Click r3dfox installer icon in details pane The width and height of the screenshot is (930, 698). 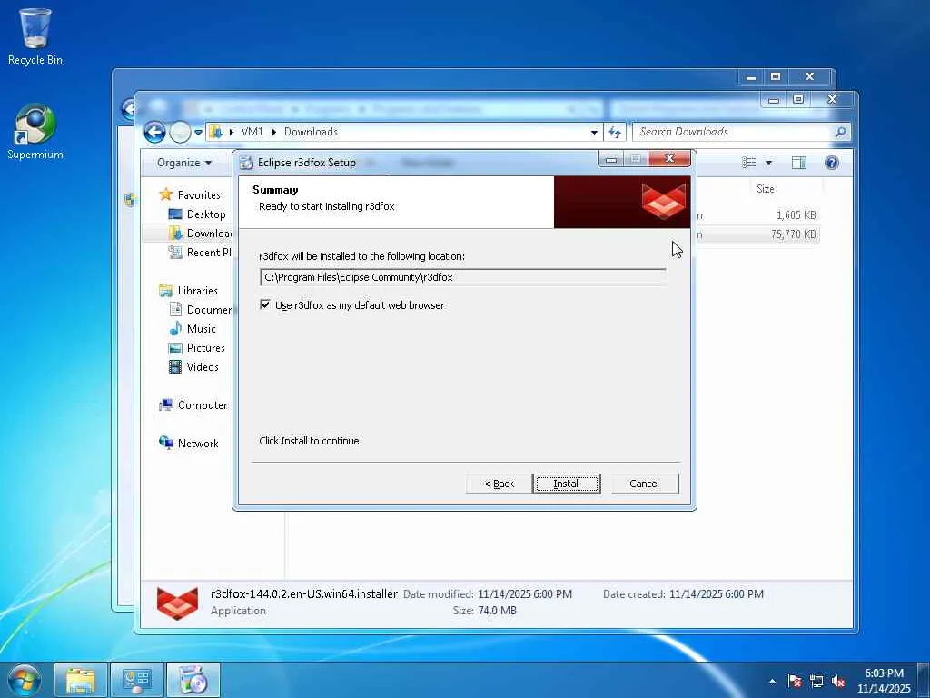tap(177, 602)
